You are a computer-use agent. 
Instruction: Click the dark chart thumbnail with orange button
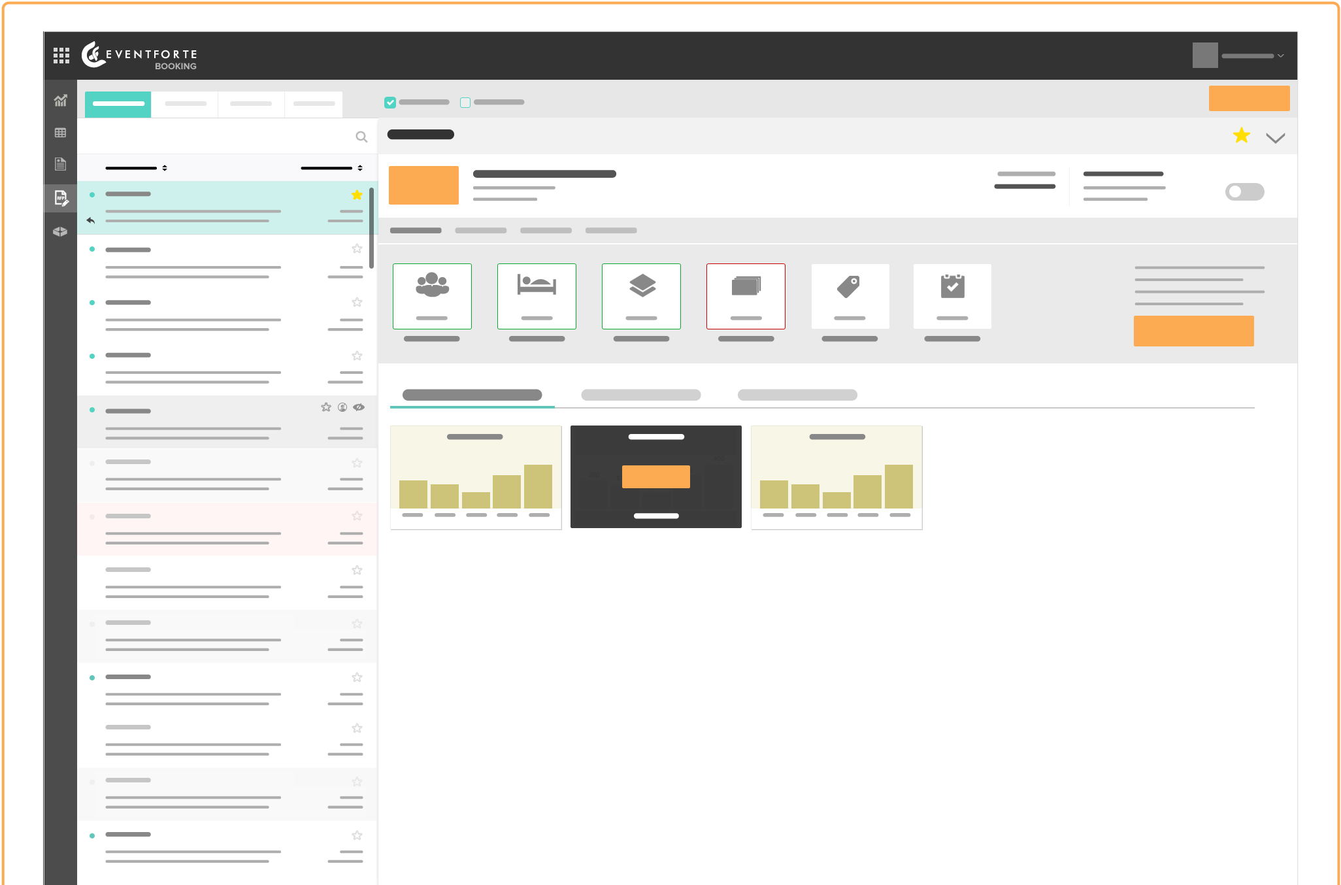(655, 476)
